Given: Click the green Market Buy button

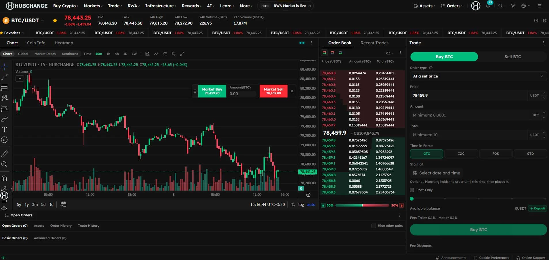Looking at the screenshot, I should coord(212,91).
